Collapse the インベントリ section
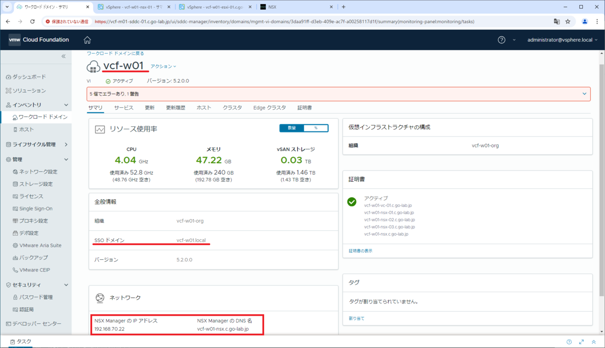This screenshot has height=348, width=605. coord(66,105)
